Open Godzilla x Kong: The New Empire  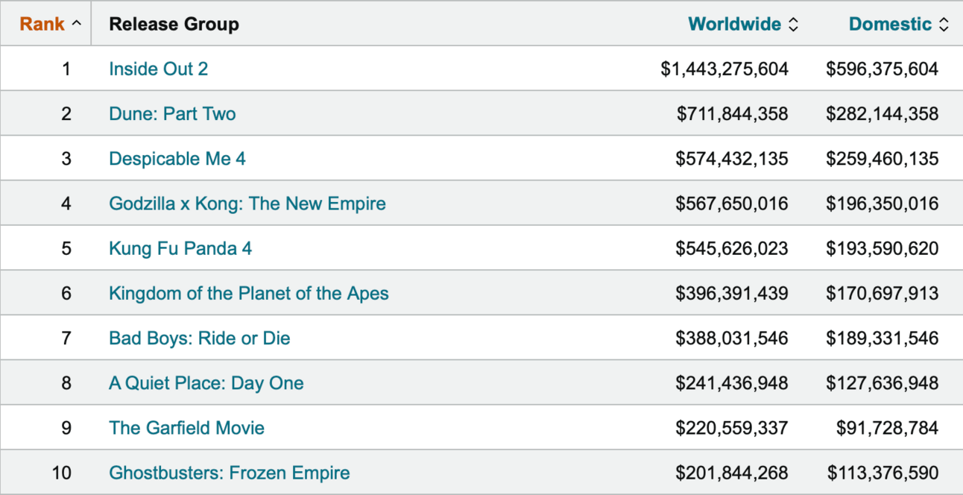[x=247, y=204]
